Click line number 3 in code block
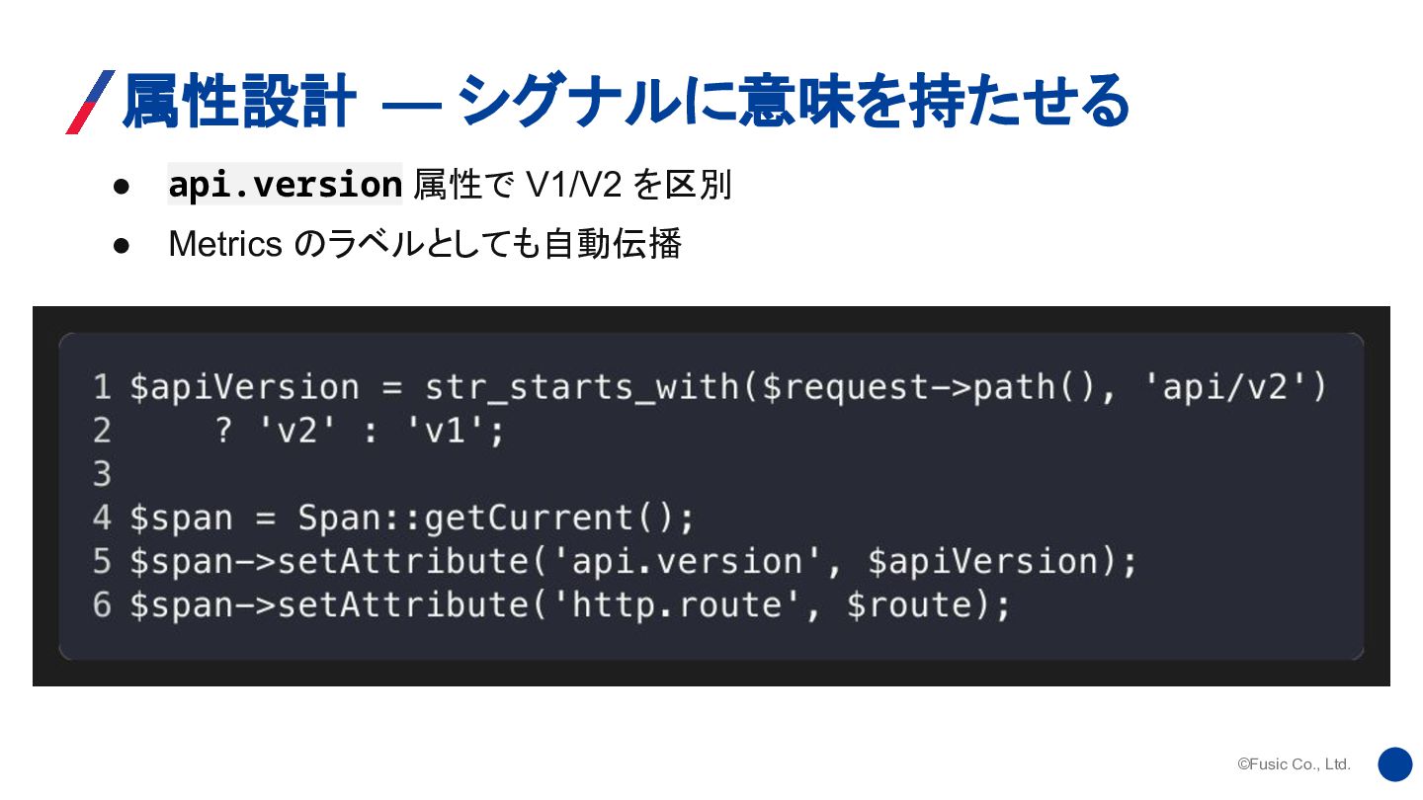The image size is (1423, 800). click(102, 474)
